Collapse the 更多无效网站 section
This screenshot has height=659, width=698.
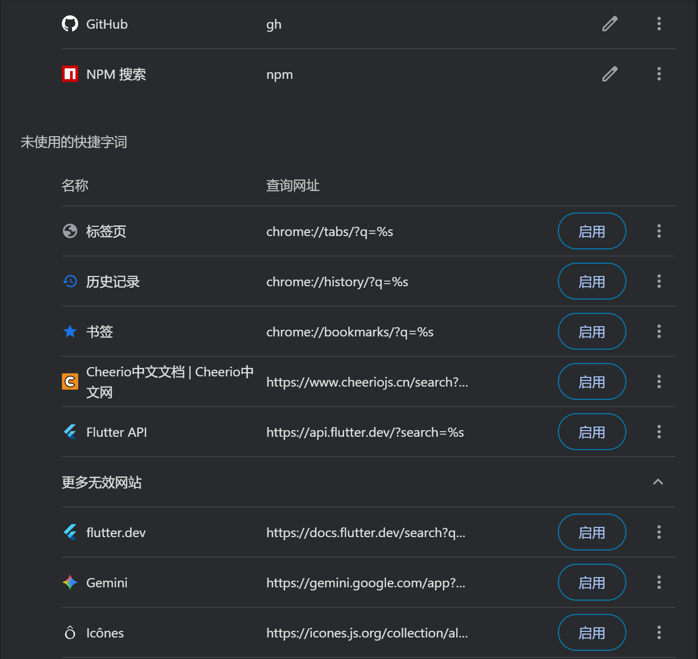tap(658, 482)
